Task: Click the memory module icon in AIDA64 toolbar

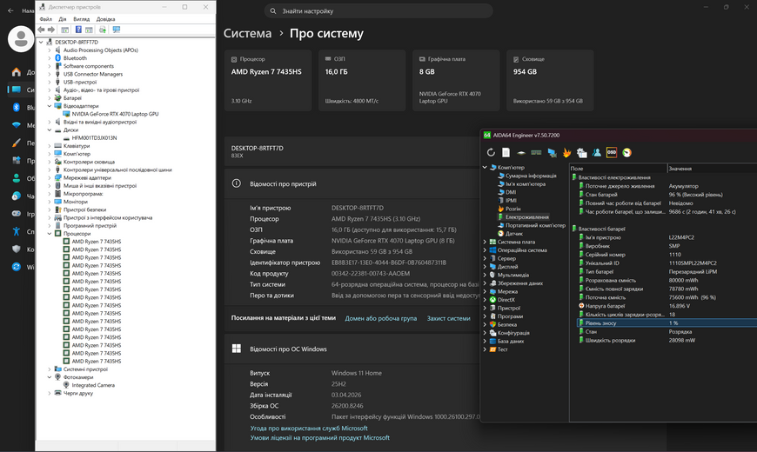Action: click(536, 152)
